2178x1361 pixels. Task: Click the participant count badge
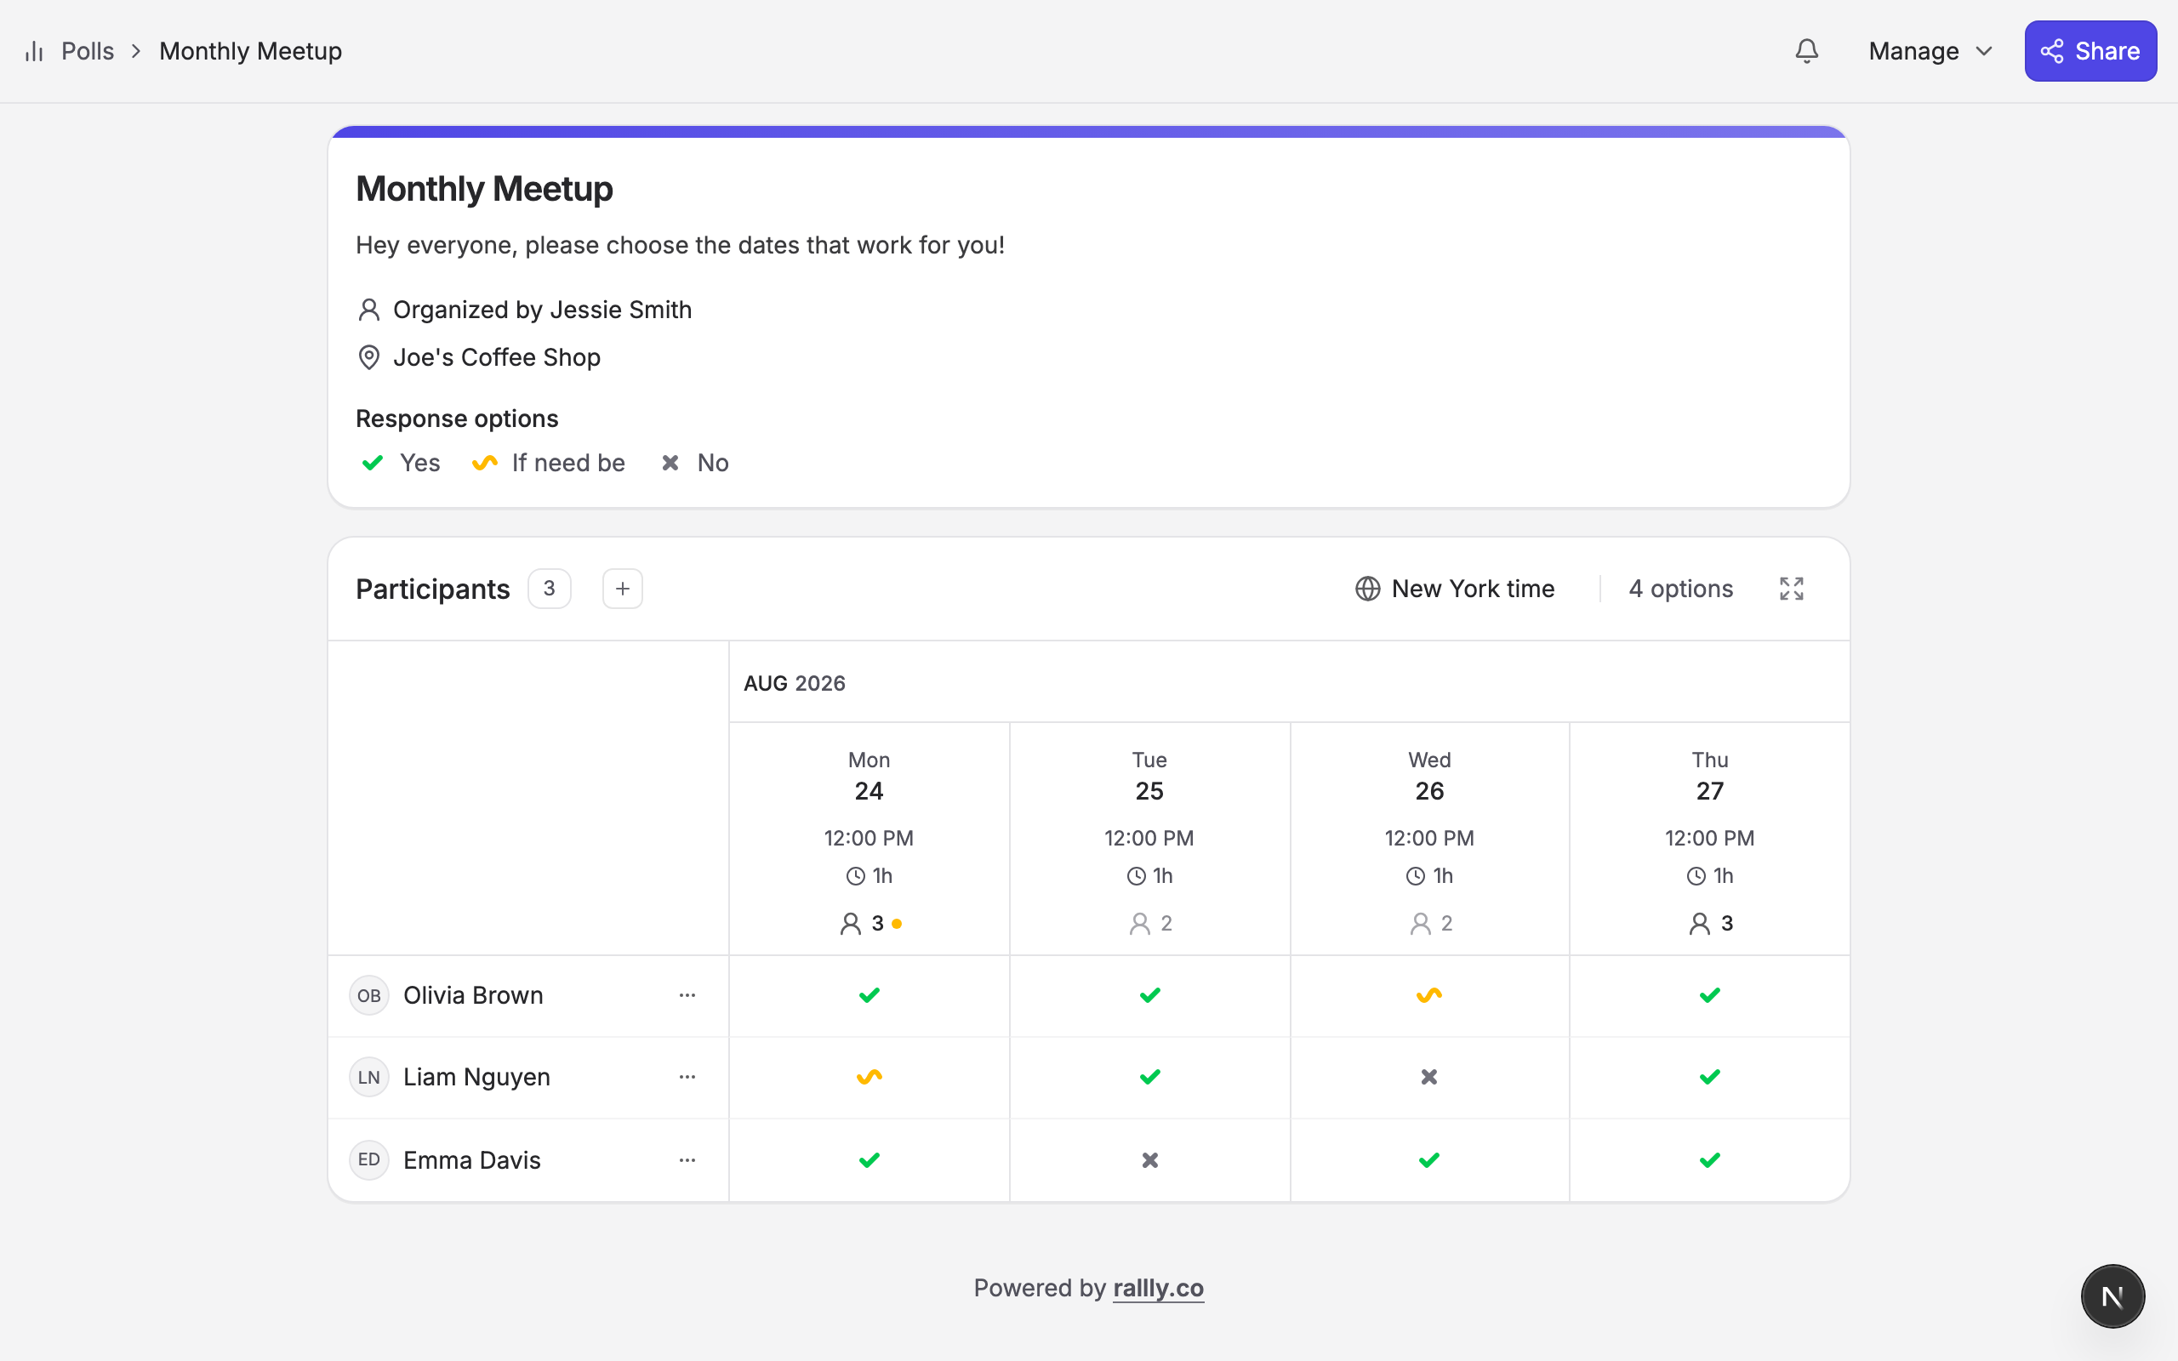tap(549, 589)
